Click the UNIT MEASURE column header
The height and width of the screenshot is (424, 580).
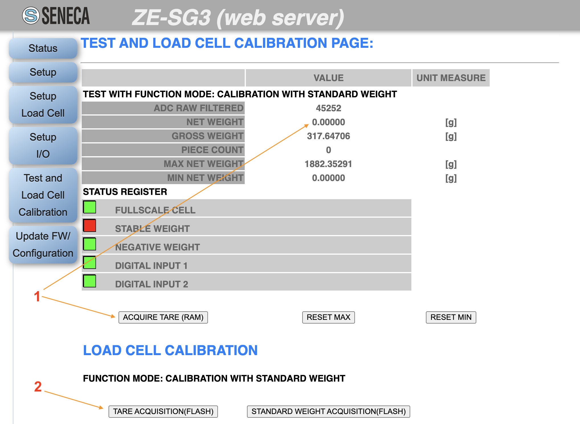pos(451,78)
